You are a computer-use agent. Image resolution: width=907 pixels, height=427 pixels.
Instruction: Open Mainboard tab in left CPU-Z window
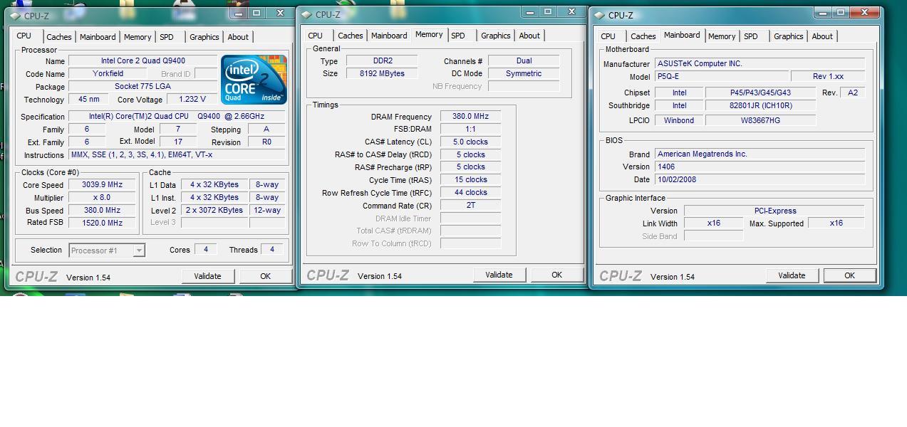click(x=98, y=37)
